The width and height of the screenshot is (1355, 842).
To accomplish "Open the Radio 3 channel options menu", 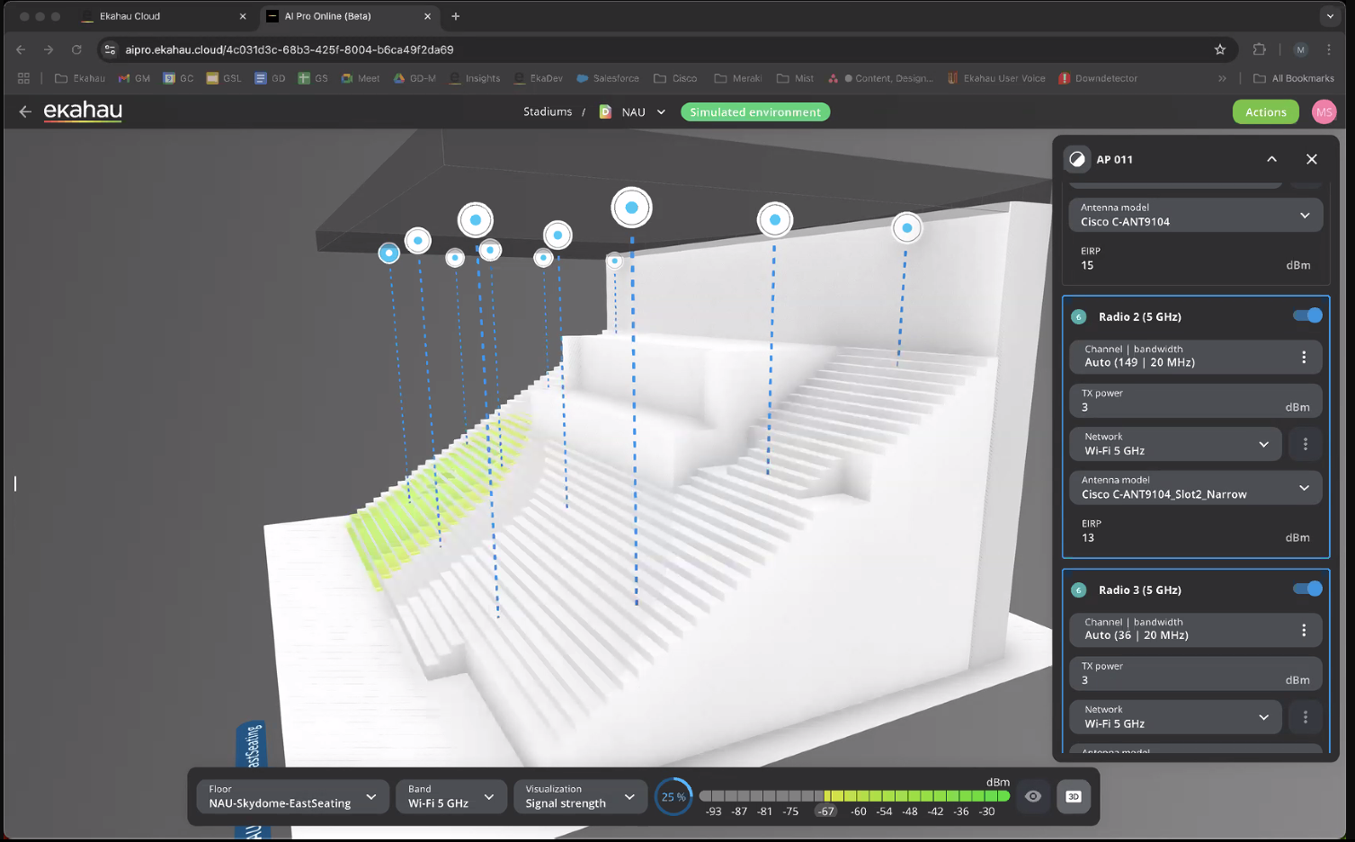I will point(1304,630).
